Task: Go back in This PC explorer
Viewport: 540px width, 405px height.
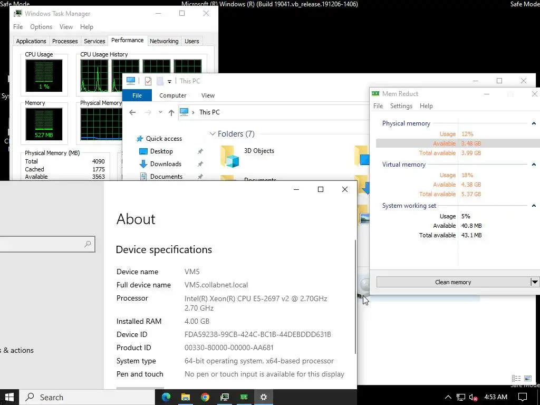Action: point(132,112)
